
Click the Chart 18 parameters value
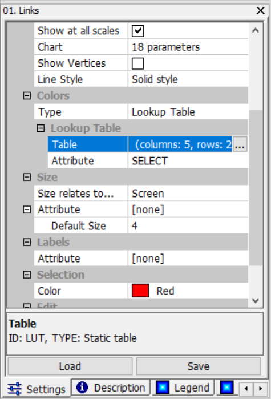188,47
